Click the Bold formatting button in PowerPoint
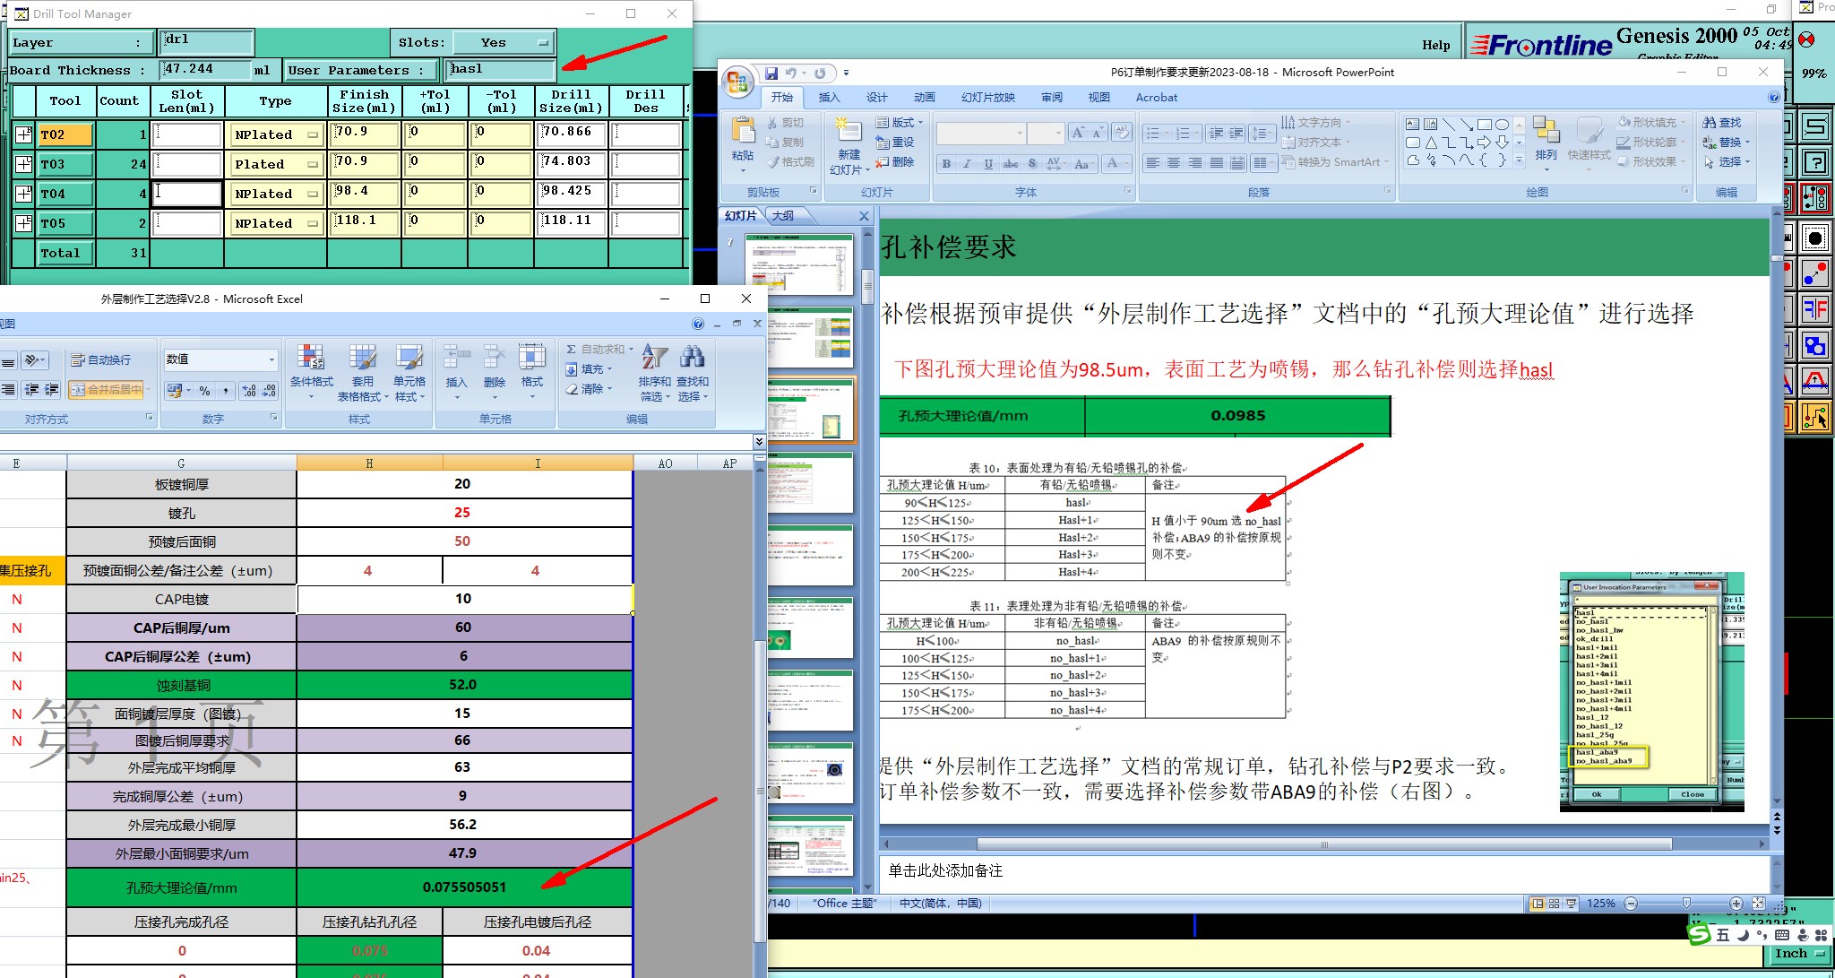The image size is (1835, 978). tap(946, 163)
